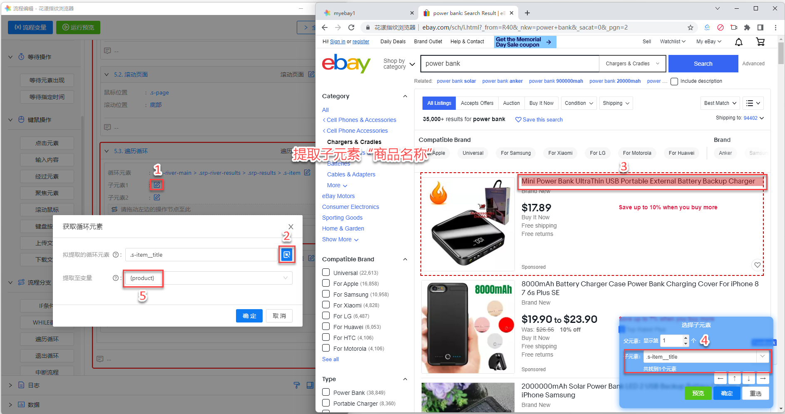Open the Shipping filter dropdown
This screenshot has width=785, height=414.
tap(616, 103)
